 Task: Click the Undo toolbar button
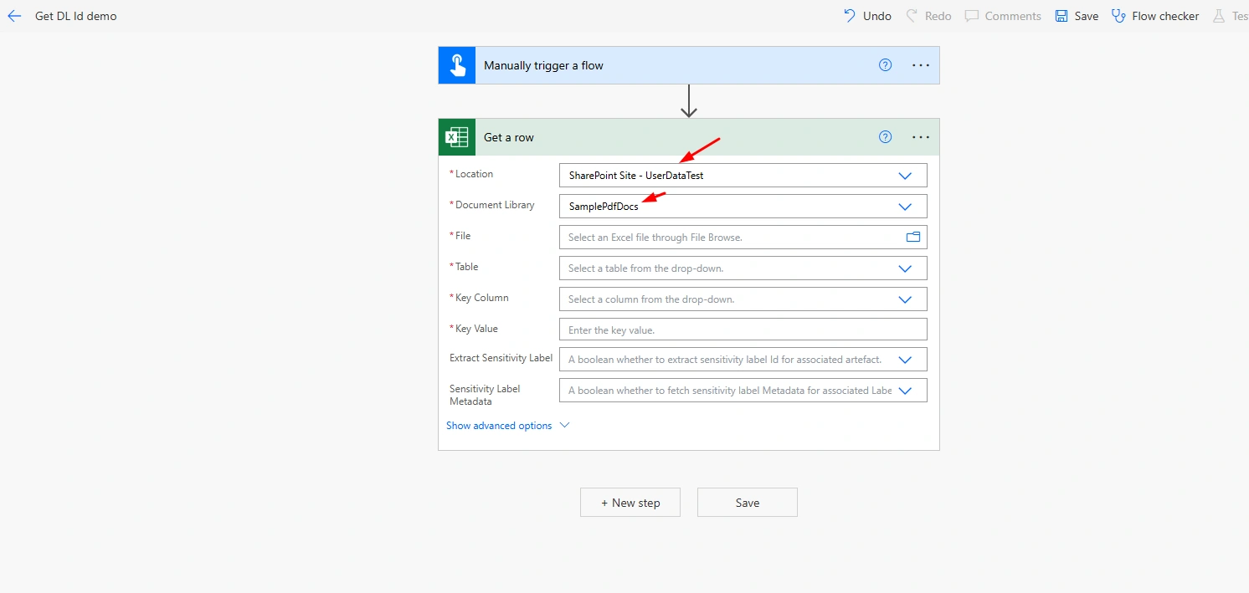[867, 16]
